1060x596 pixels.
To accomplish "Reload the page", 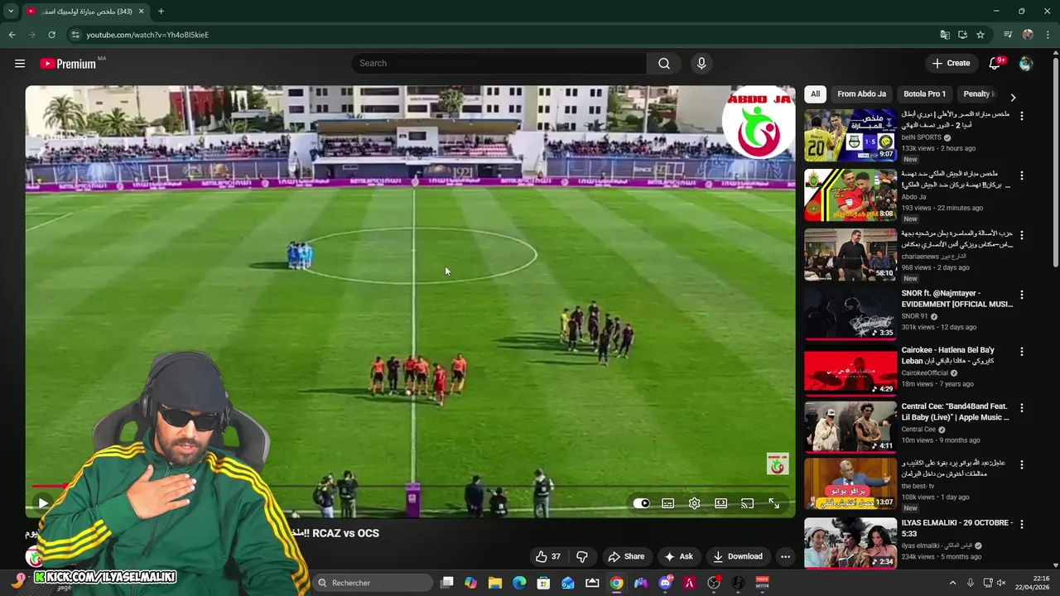I will (x=51, y=35).
